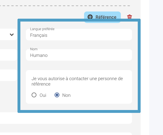
Task: Focus the bottom-most partially visible input field
Action: 66,134
